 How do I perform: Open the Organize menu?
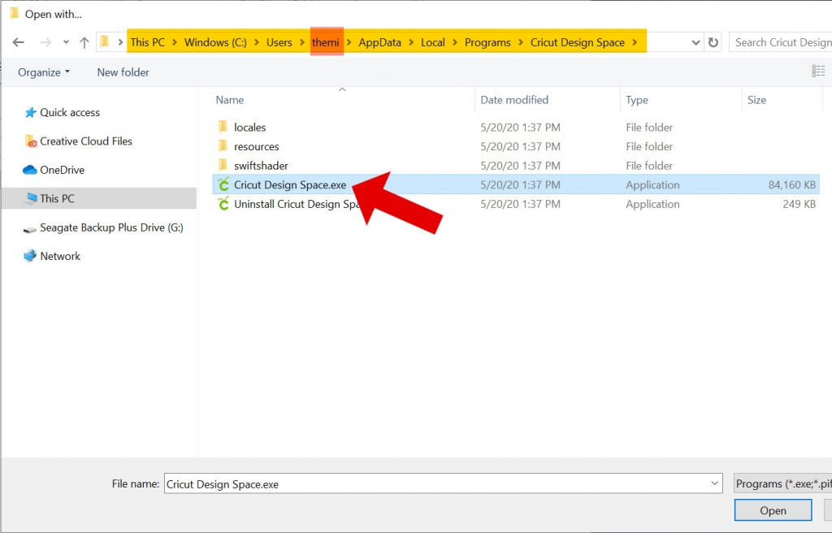[x=44, y=72]
